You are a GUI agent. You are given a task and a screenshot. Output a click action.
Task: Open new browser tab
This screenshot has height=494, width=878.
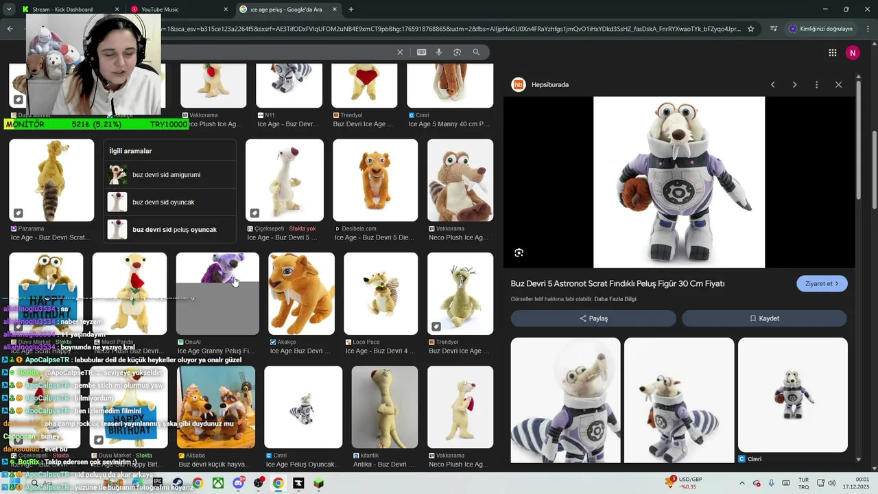(351, 10)
